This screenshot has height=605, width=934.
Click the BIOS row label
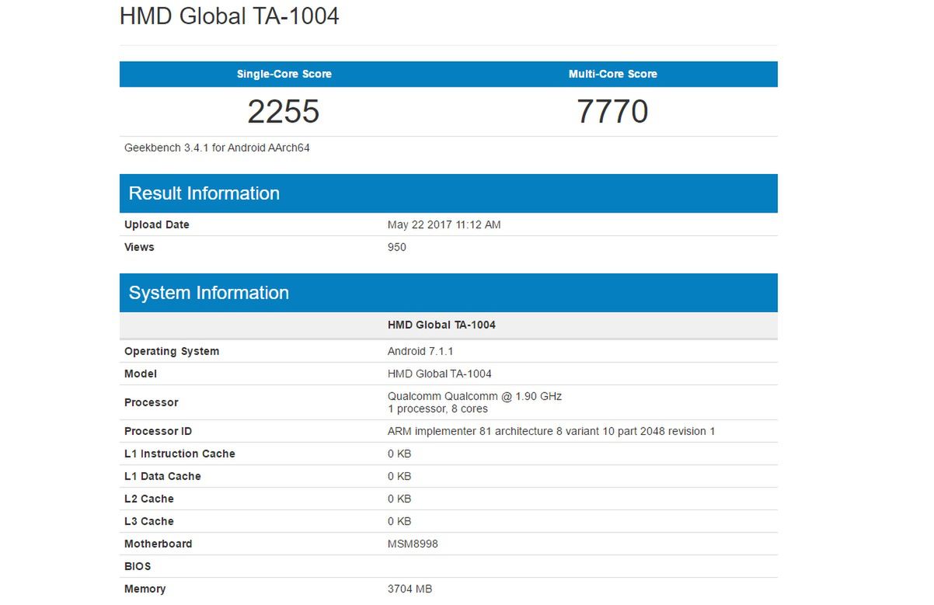coord(138,566)
